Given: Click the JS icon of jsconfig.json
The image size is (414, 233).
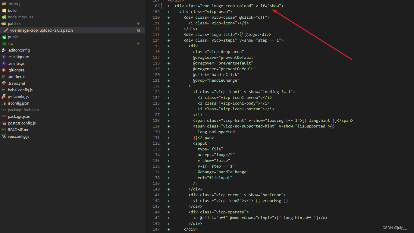Looking at the screenshot, I should pyautogui.click(x=4, y=103).
